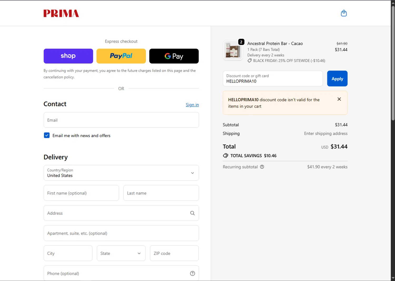Pay with Google Pay express button
The width and height of the screenshot is (395, 281).
(x=174, y=56)
